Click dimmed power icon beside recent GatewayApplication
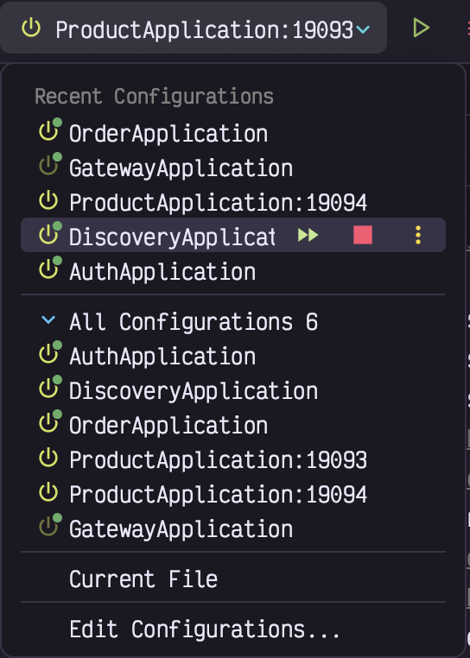470x658 pixels. (x=50, y=164)
